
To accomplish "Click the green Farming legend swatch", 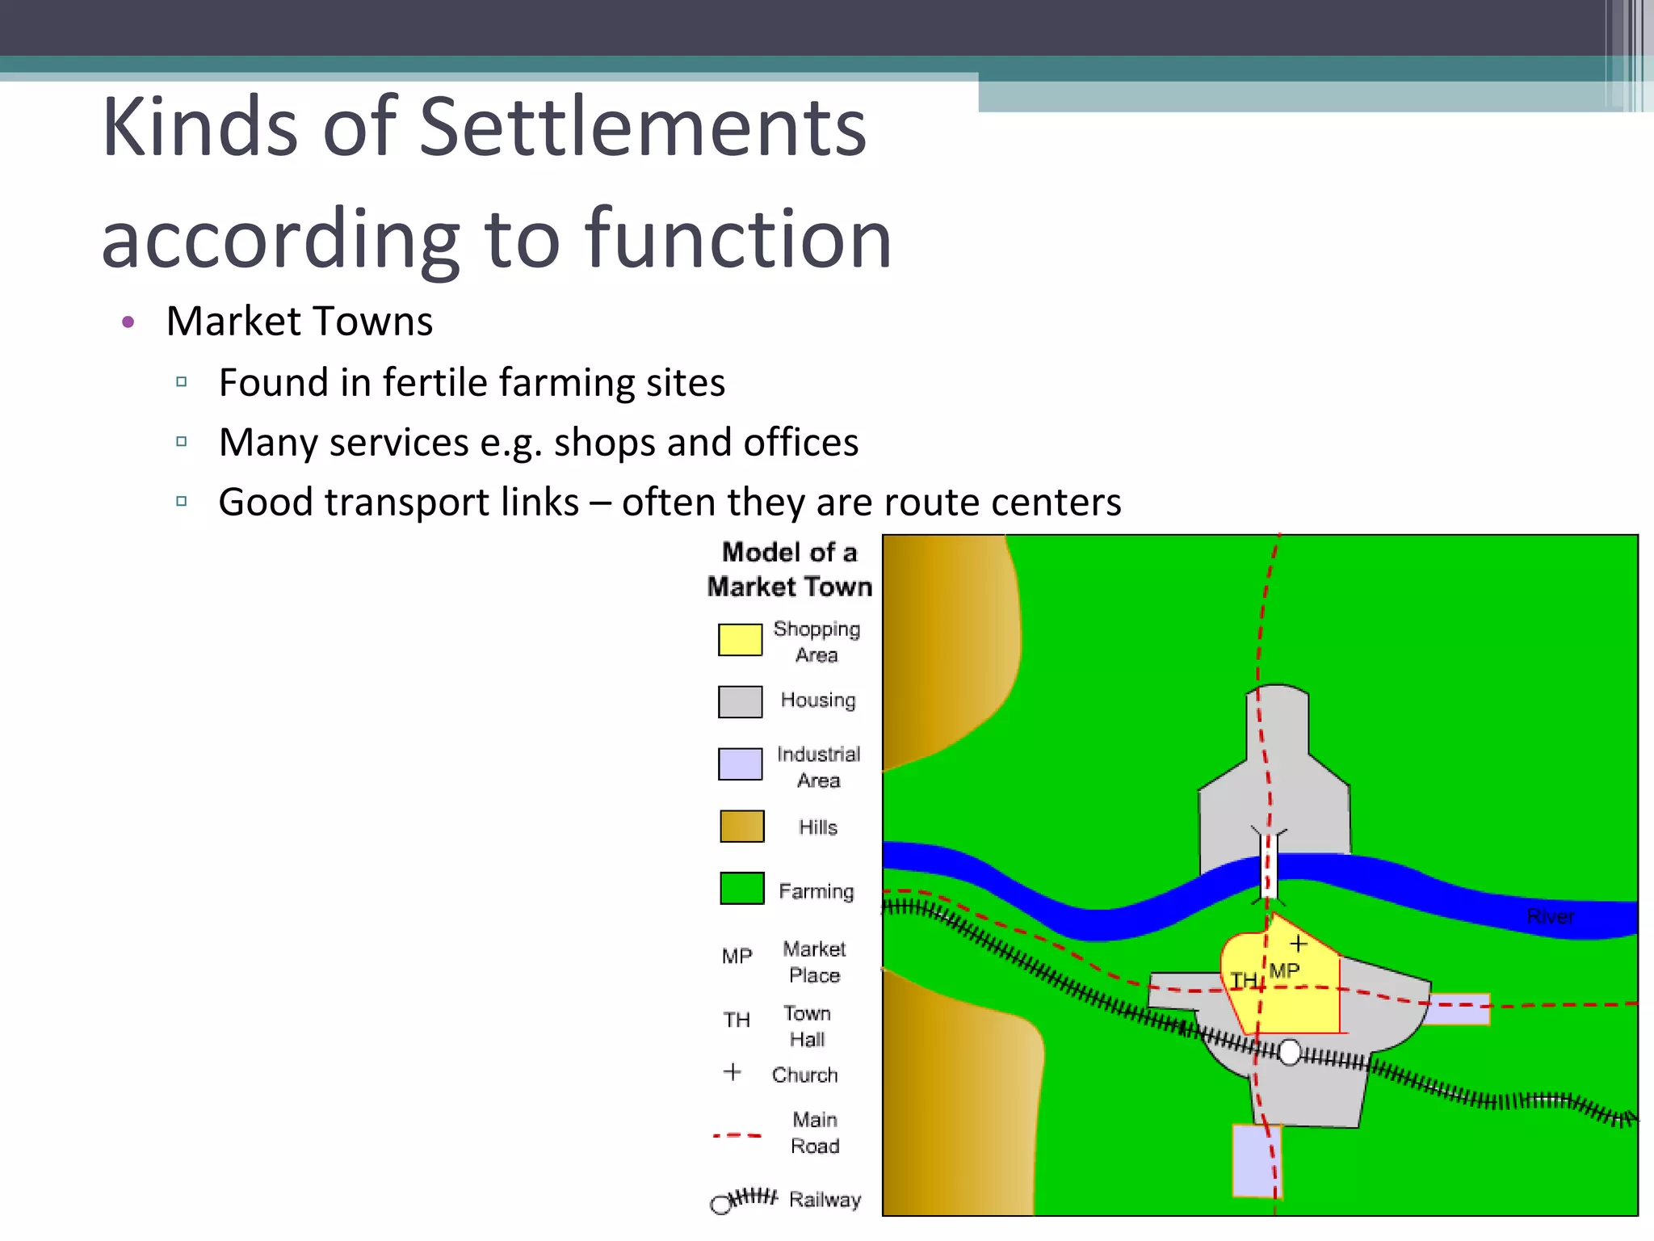I will pos(741,888).
